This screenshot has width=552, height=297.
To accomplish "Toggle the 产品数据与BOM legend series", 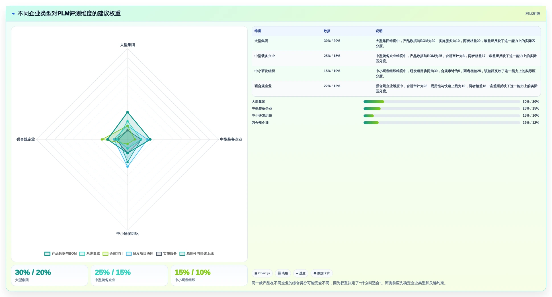I will pos(61,254).
